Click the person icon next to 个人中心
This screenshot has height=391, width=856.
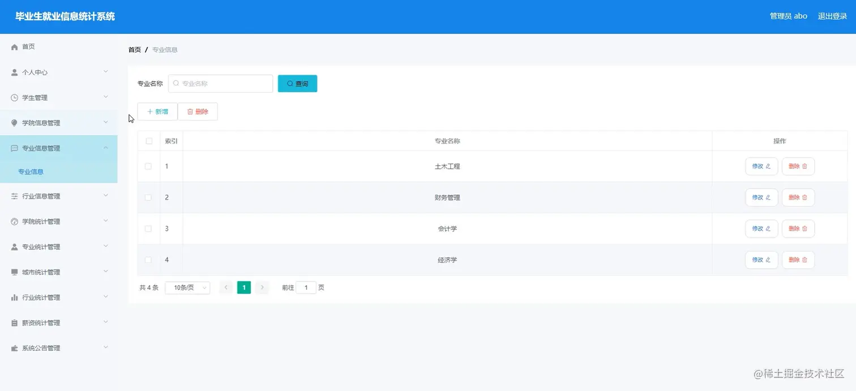point(15,72)
